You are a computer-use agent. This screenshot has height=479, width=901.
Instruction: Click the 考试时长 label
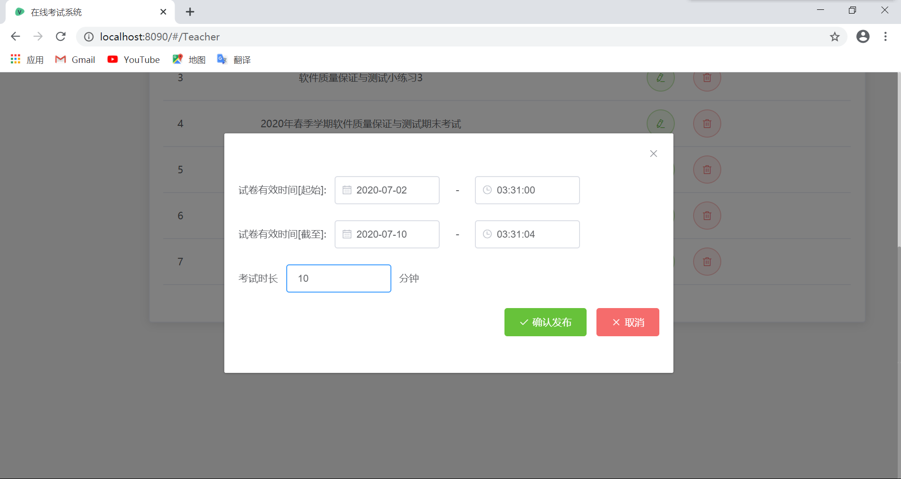(258, 278)
